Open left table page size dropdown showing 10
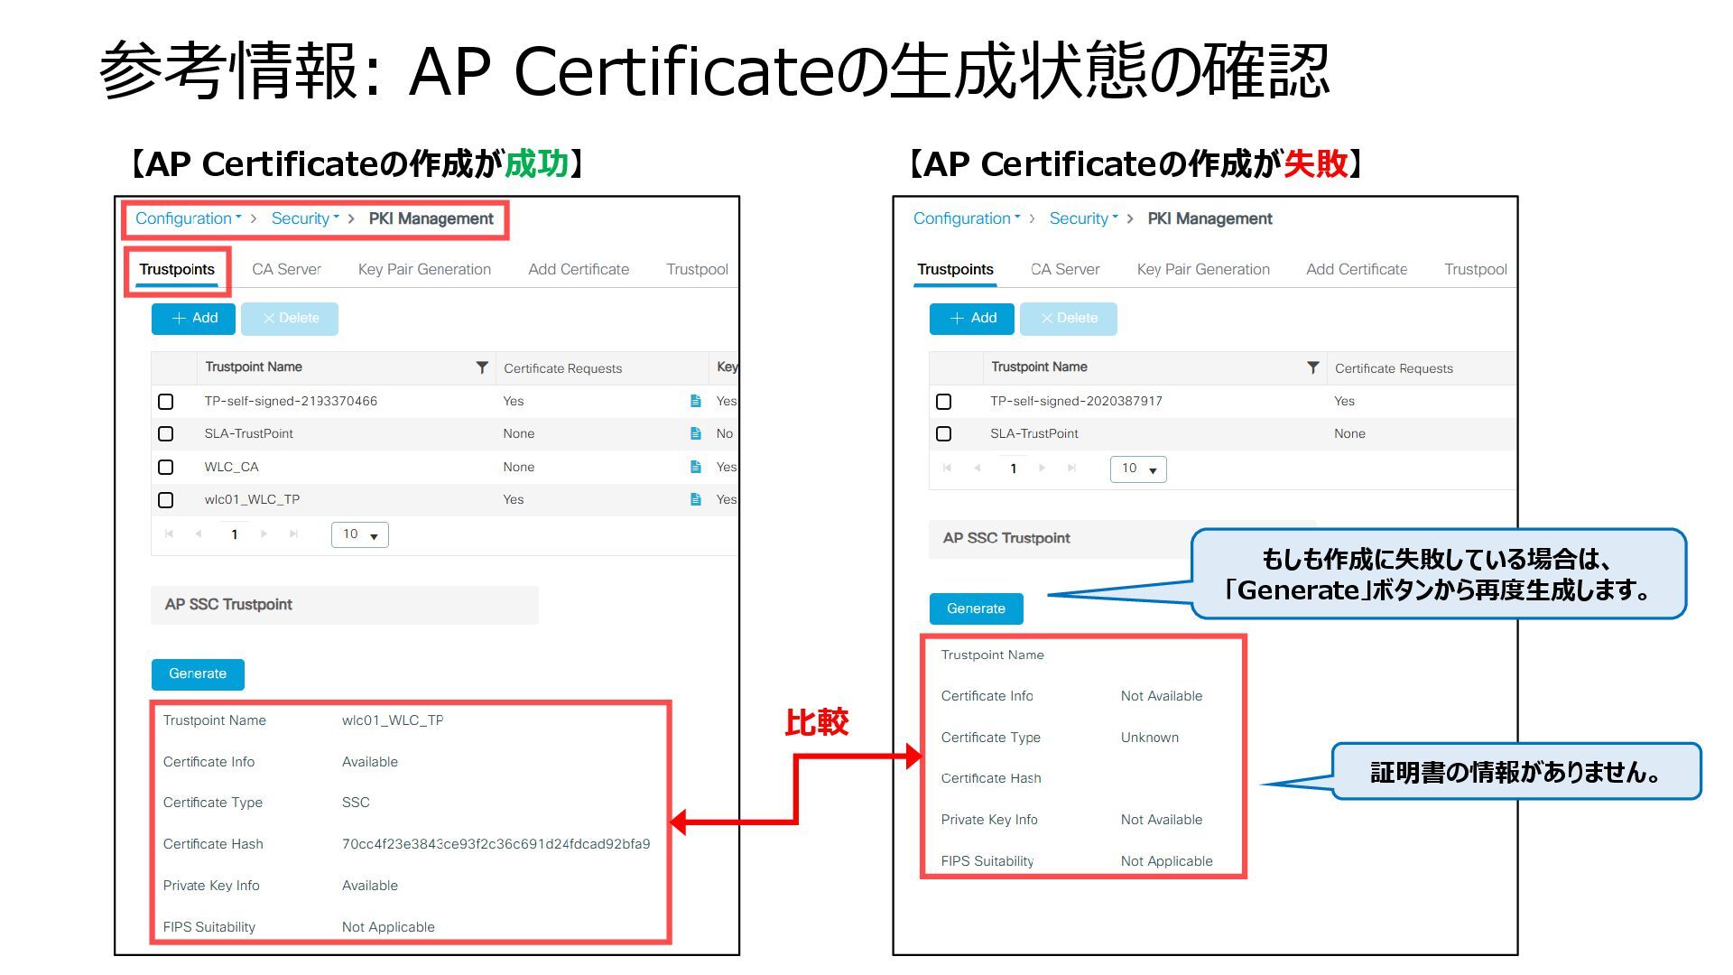 (360, 534)
